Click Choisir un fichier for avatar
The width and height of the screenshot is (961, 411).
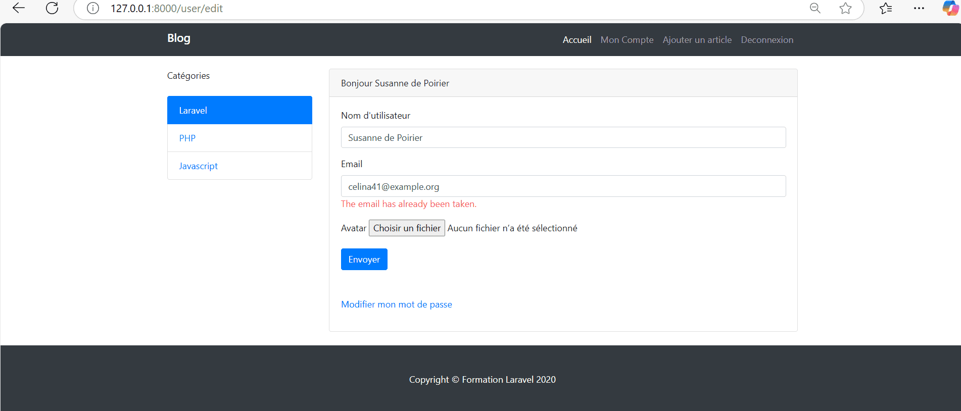point(407,228)
